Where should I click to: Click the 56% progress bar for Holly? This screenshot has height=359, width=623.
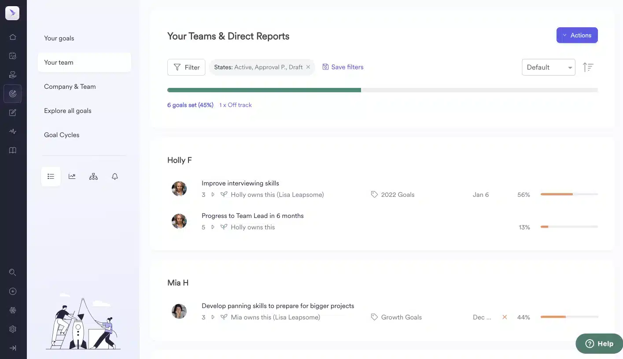[569, 194]
